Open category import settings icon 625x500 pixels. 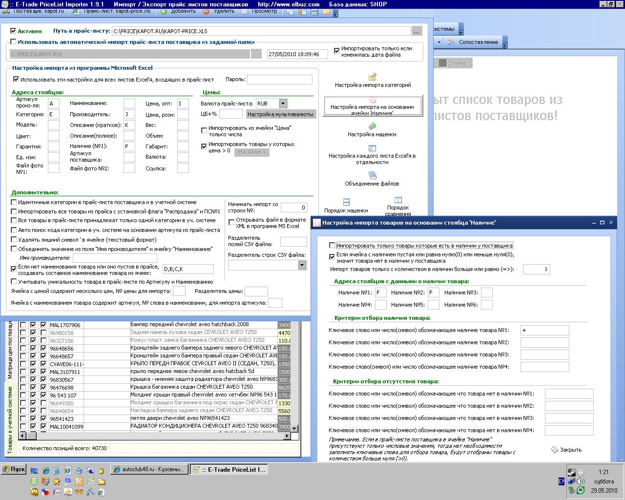coord(373,77)
